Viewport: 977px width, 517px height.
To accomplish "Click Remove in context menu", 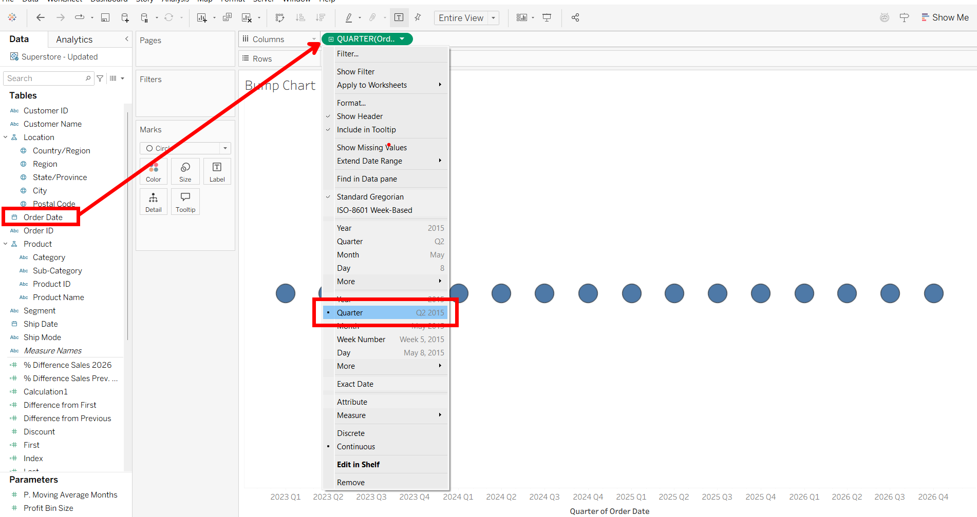I will pyautogui.click(x=386, y=483).
